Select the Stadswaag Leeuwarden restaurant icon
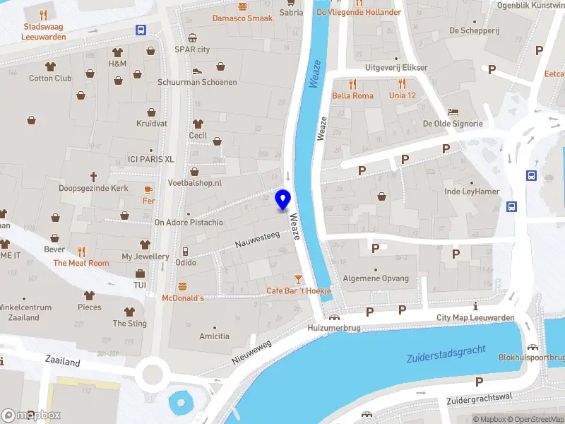This screenshot has width=565, height=424. click(43, 15)
